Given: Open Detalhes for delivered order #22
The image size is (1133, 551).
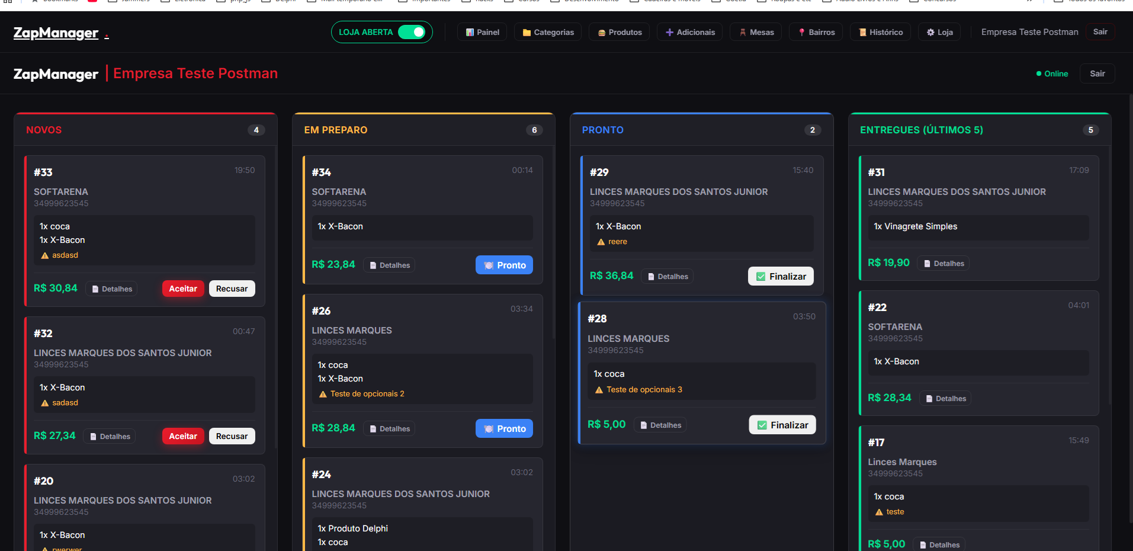Looking at the screenshot, I should [945, 398].
